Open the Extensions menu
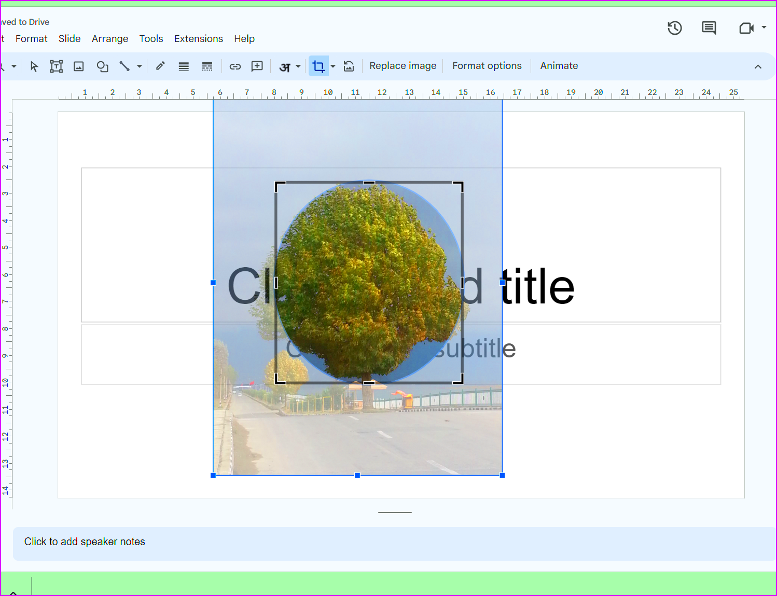The width and height of the screenshot is (777, 596). tap(199, 39)
